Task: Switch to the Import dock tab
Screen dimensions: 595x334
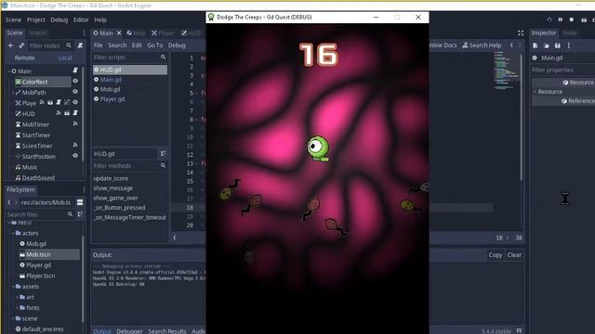Action: click(x=38, y=33)
